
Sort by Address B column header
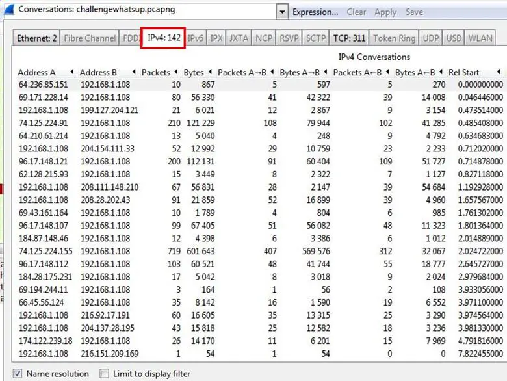98,72
